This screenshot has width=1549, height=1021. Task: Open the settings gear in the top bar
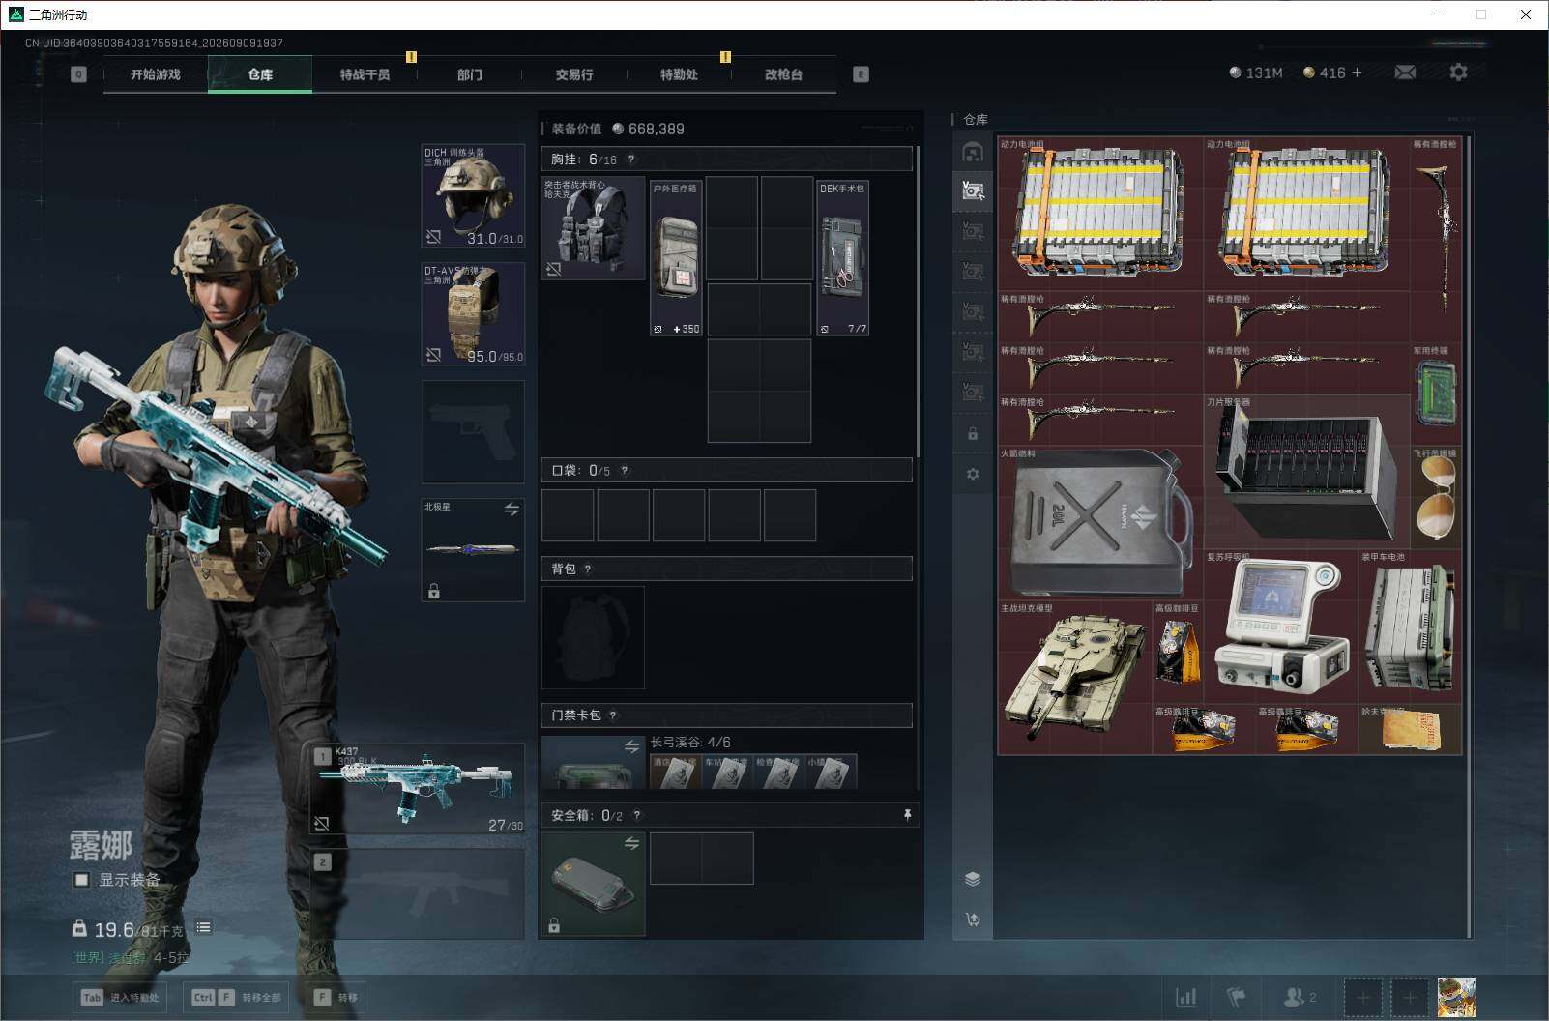(1458, 73)
